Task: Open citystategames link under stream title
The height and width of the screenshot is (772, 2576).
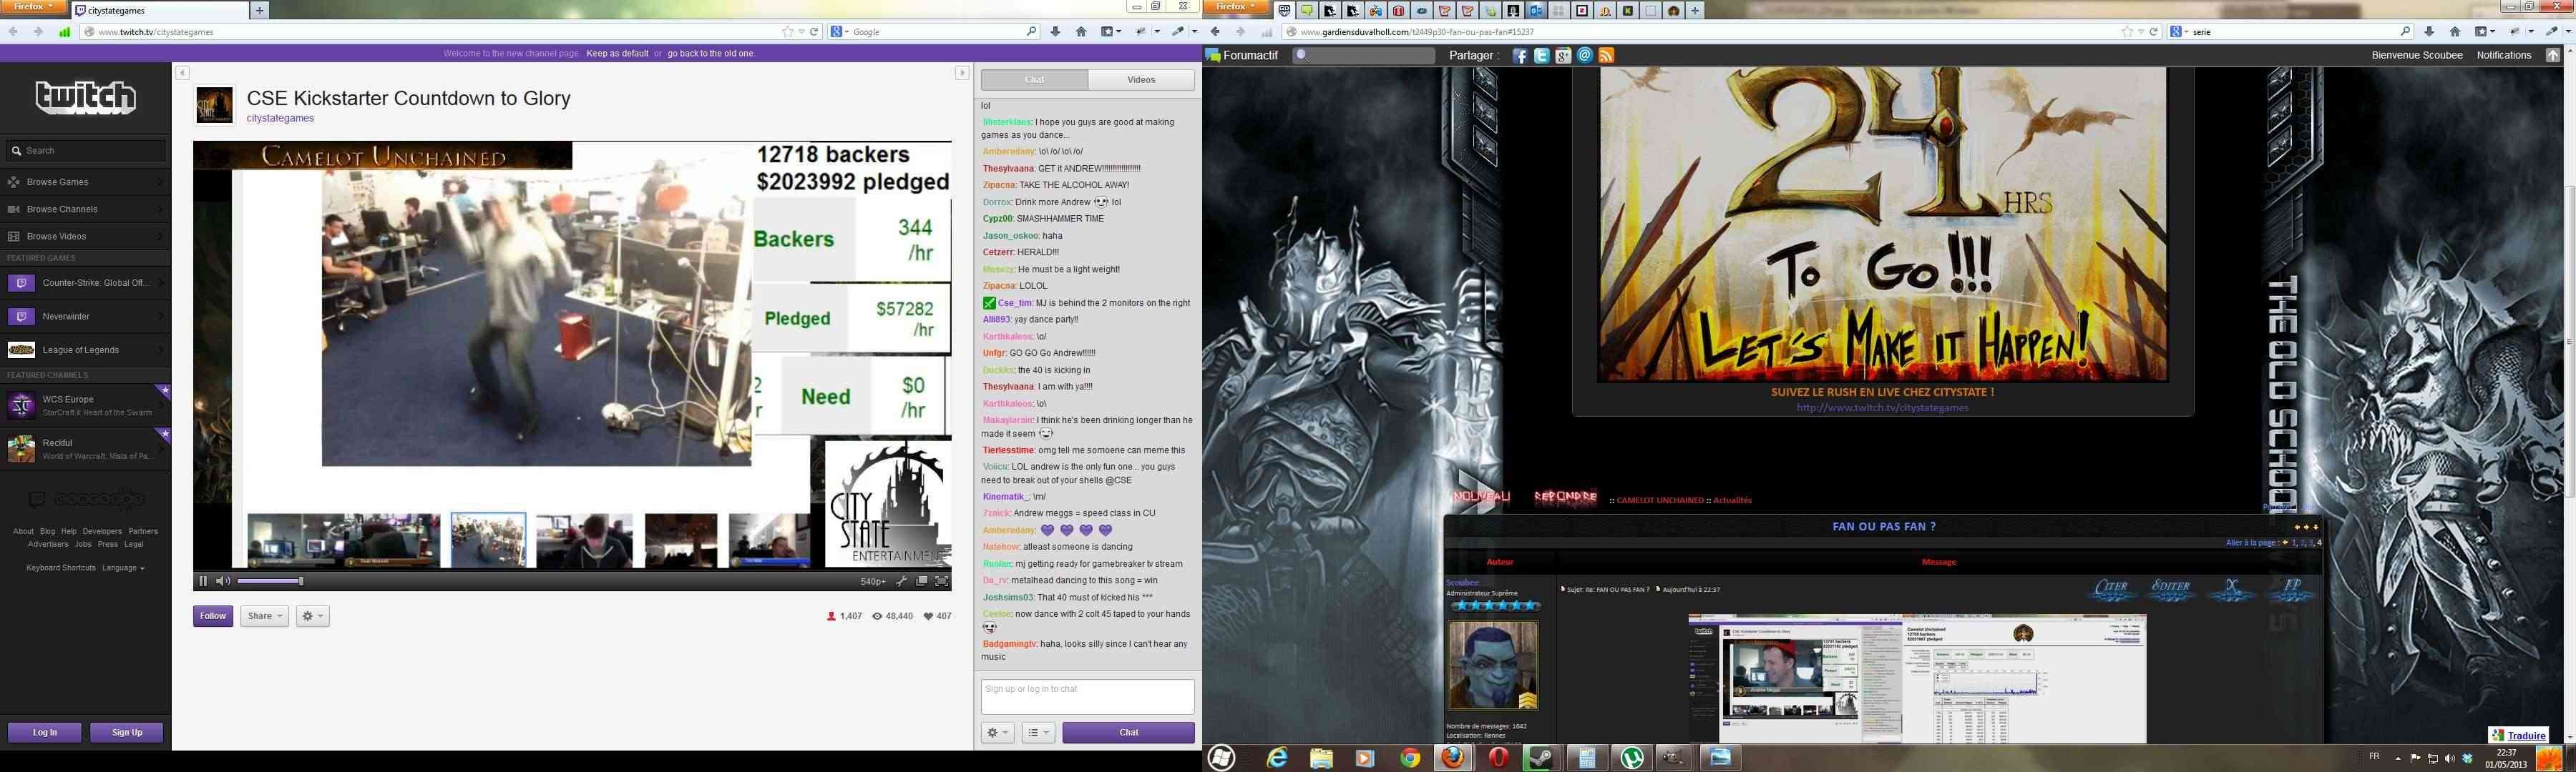Action: coord(280,118)
